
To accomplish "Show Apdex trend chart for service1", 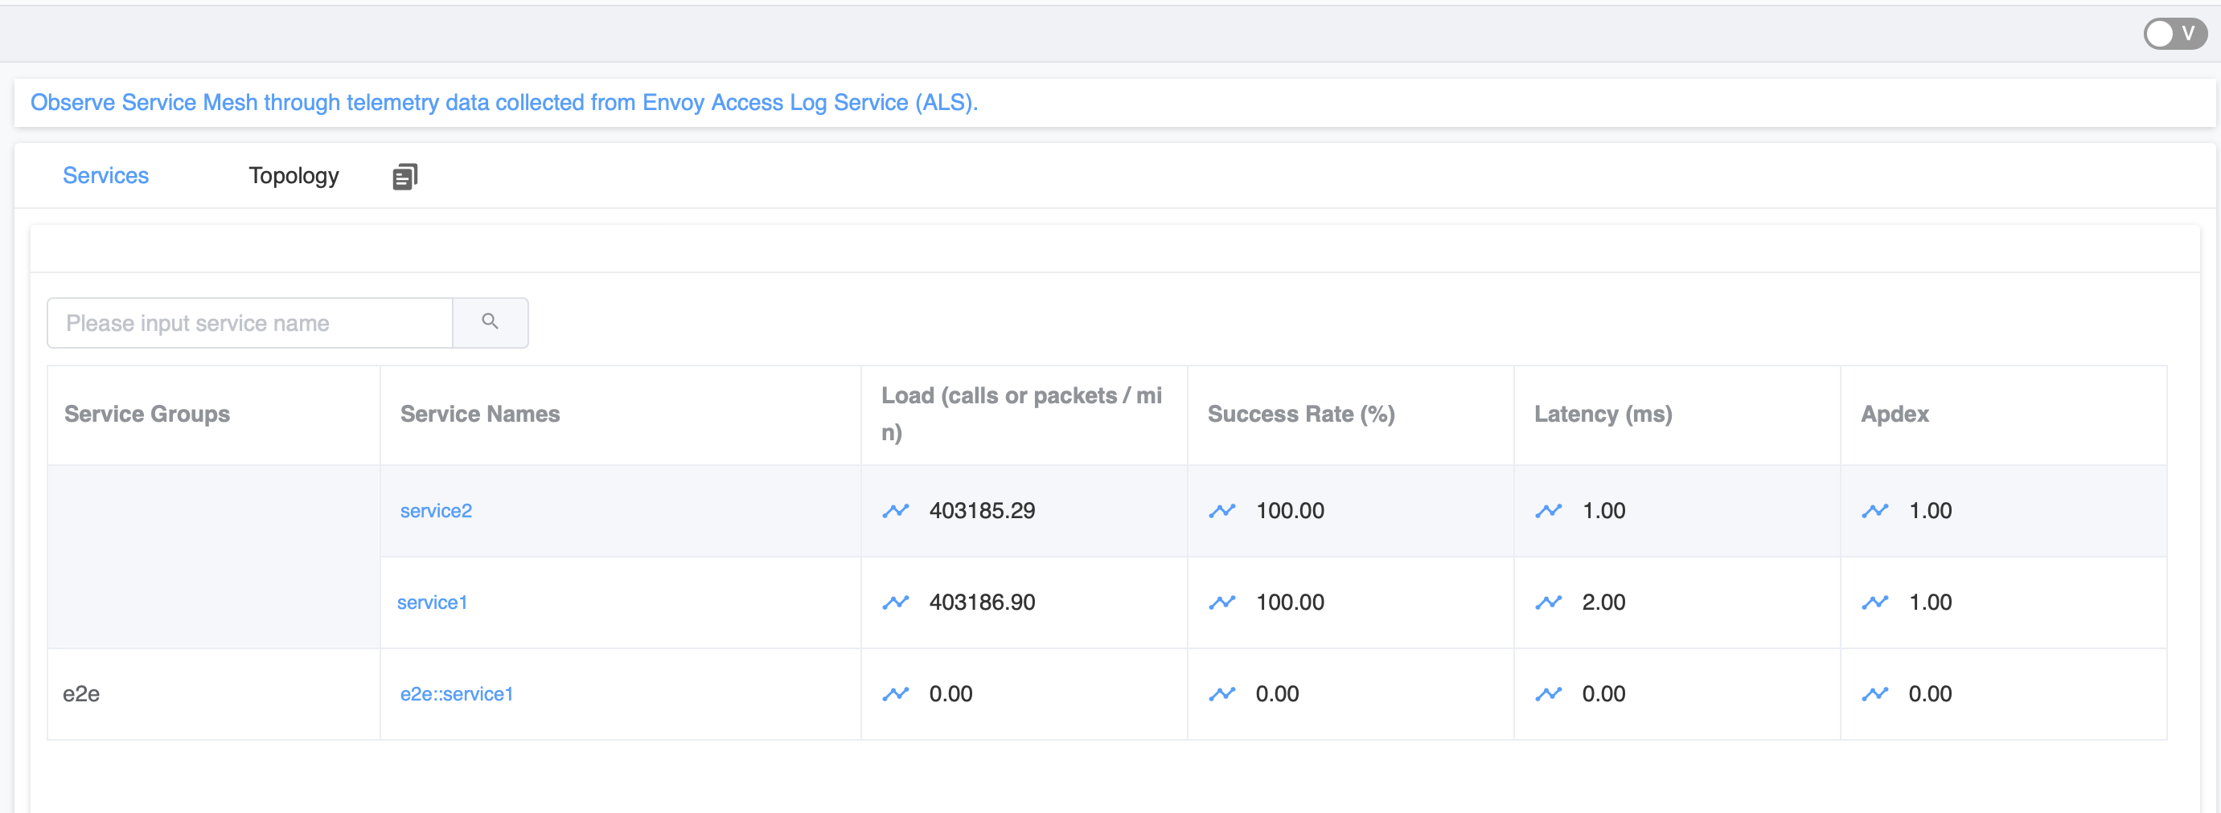I will point(1874,602).
